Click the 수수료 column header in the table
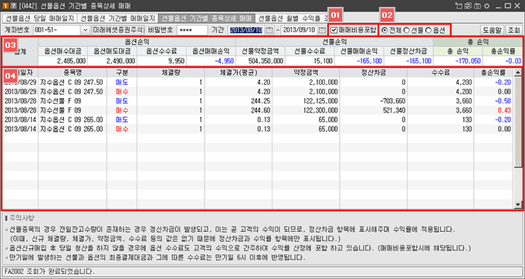525x279 pixels. (441, 72)
